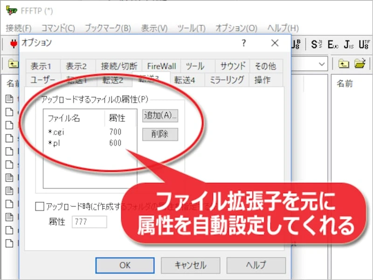This screenshot has width=373, height=280.
Task: Switch to the ユーザー tab
Action: (x=43, y=80)
